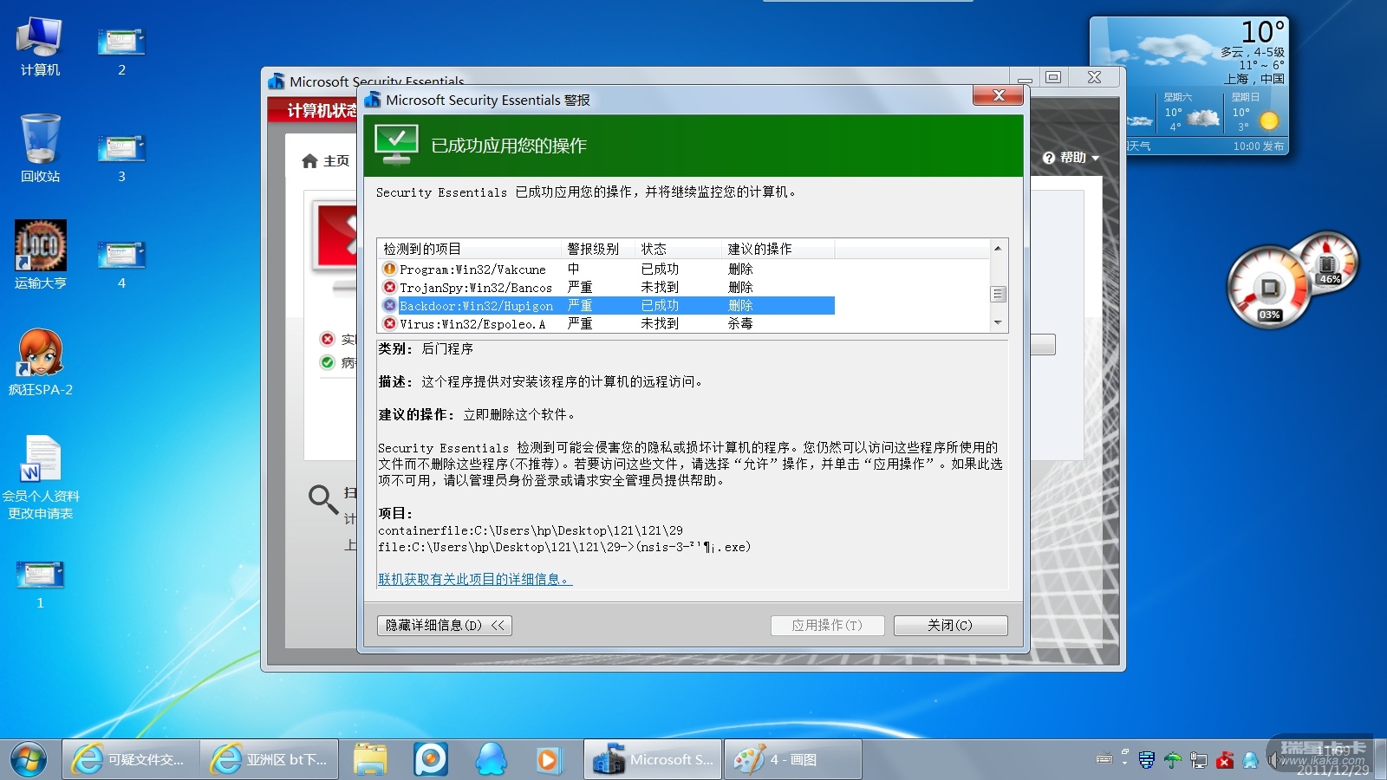Sort by the 检测到的项目 column header

coord(470,249)
